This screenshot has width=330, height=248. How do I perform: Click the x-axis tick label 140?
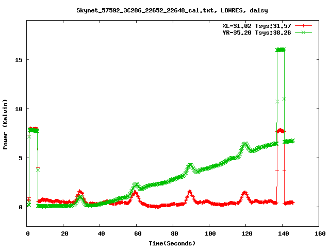point(284,234)
